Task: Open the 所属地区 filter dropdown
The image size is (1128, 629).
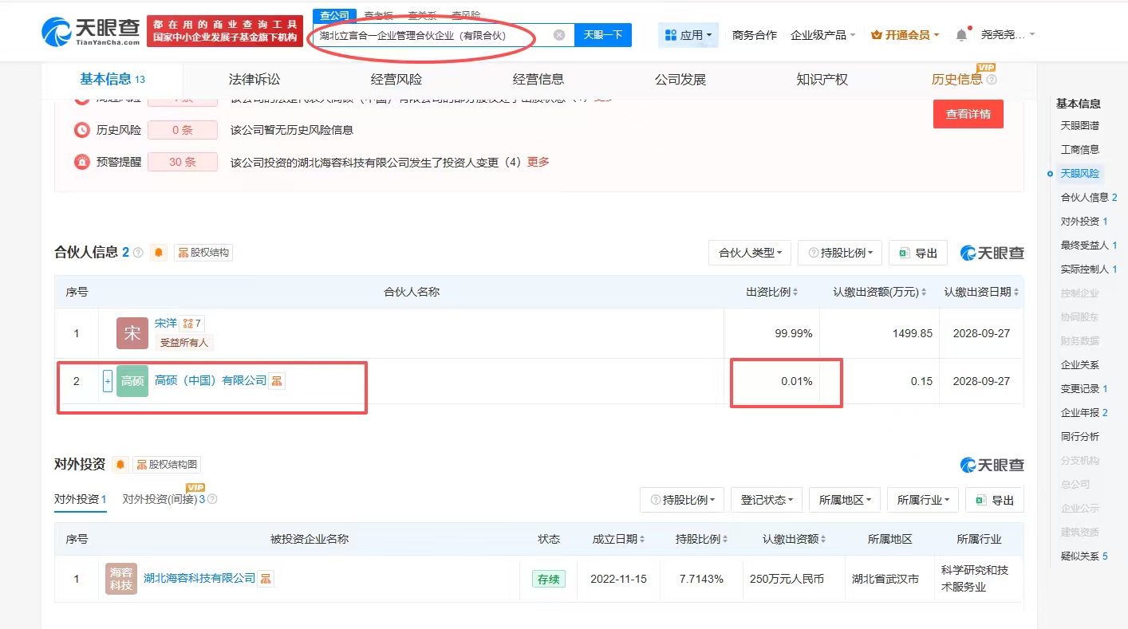Action: tap(845, 500)
